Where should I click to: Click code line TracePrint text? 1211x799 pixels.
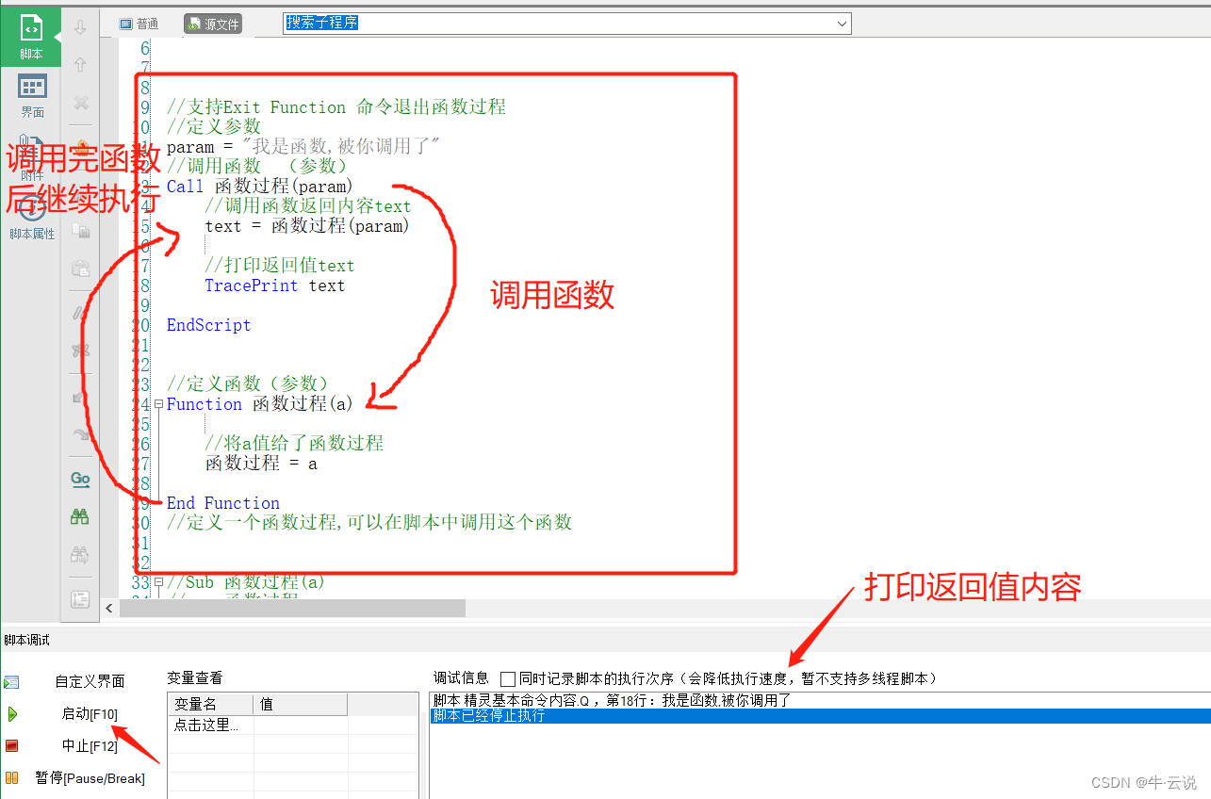pos(275,285)
